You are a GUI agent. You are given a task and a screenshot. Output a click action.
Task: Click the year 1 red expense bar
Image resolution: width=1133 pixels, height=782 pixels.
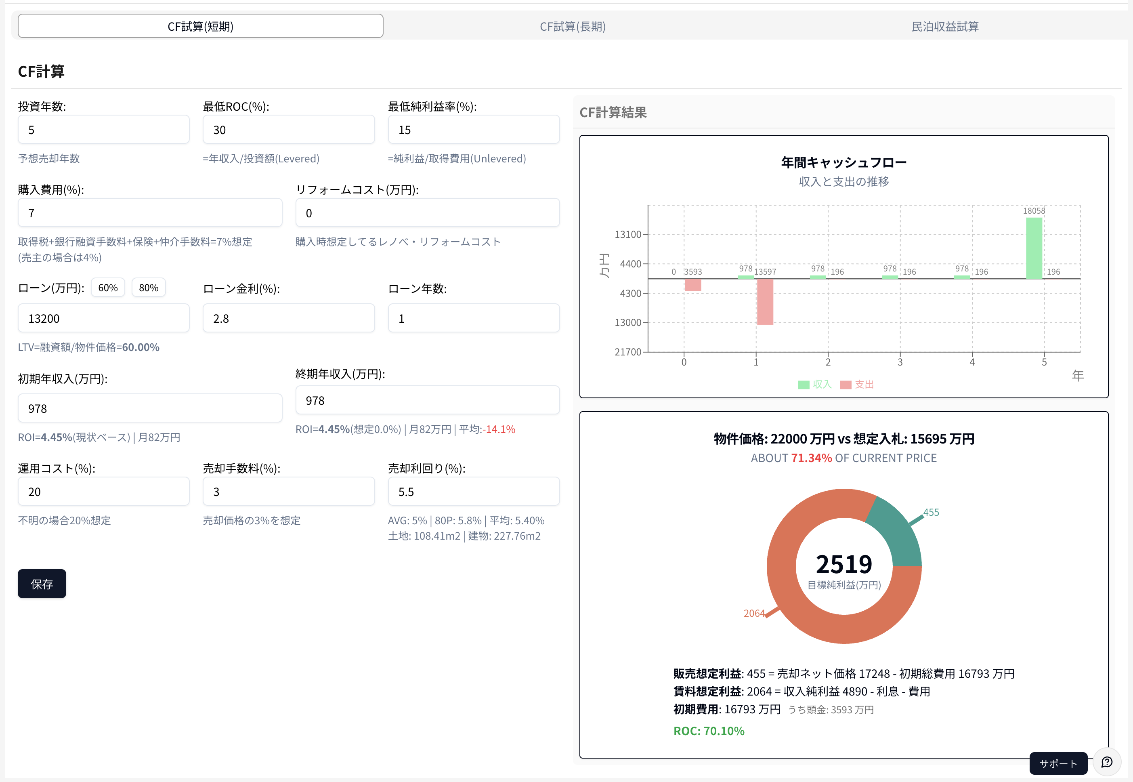point(765,301)
